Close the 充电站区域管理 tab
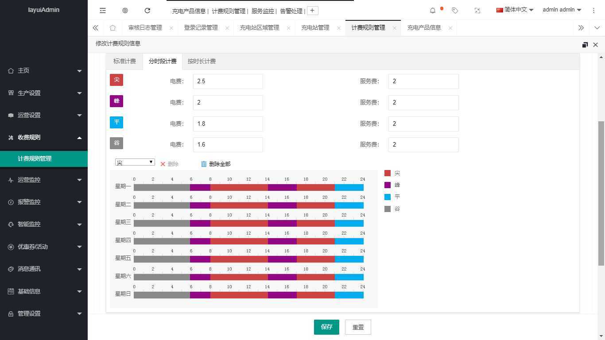 pyautogui.click(x=288, y=28)
